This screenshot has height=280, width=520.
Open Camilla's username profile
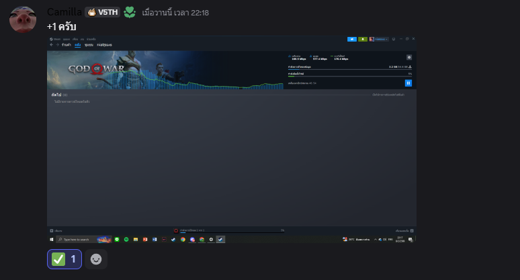pyautogui.click(x=63, y=12)
